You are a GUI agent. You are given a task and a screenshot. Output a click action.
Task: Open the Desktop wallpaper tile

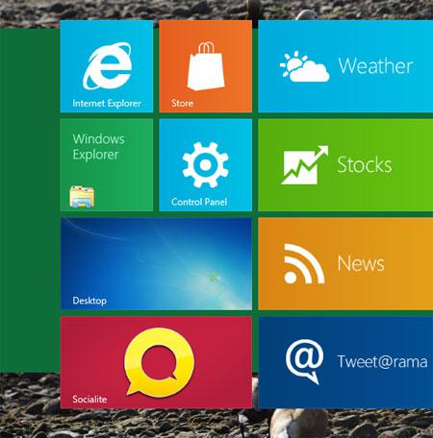pos(156,263)
